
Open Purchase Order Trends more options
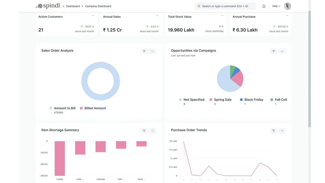click(x=282, y=131)
